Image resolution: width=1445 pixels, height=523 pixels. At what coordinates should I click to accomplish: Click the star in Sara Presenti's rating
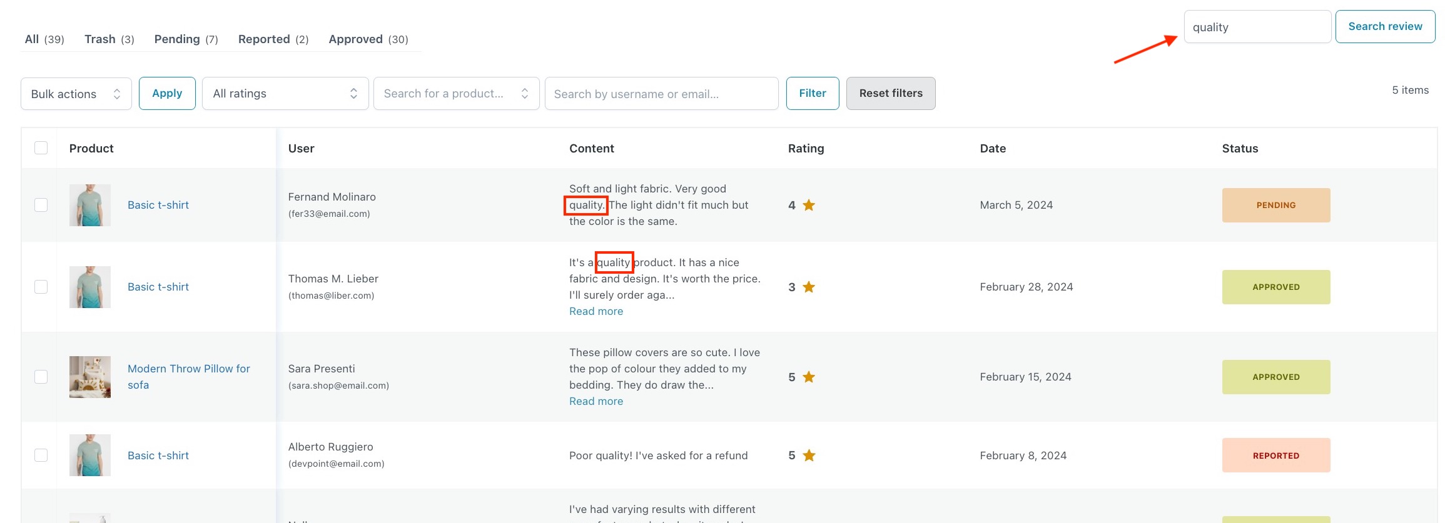[809, 377]
